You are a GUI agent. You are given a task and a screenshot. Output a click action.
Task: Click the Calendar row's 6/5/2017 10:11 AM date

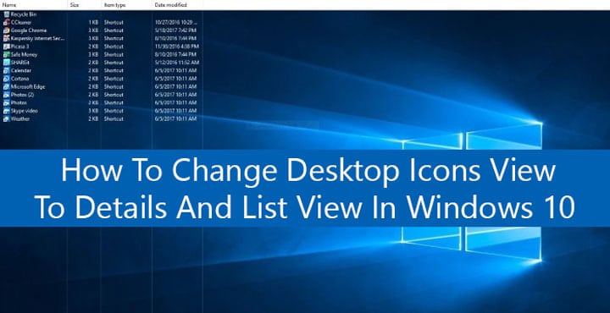(175, 71)
